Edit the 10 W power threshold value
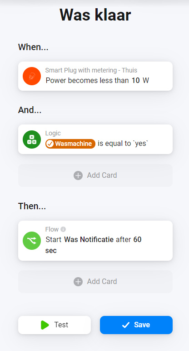This screenshot has height=351, width=189. click(x=135, y=80)
